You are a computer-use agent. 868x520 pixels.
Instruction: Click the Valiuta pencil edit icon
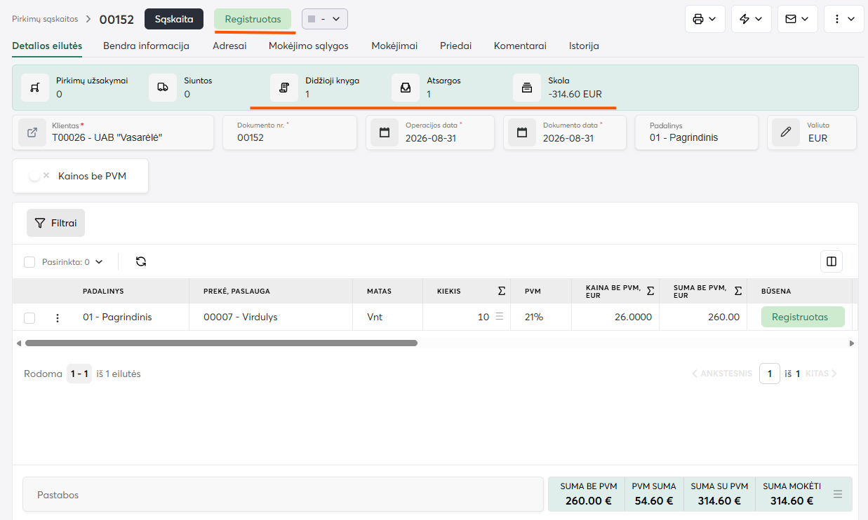point(786,132)
